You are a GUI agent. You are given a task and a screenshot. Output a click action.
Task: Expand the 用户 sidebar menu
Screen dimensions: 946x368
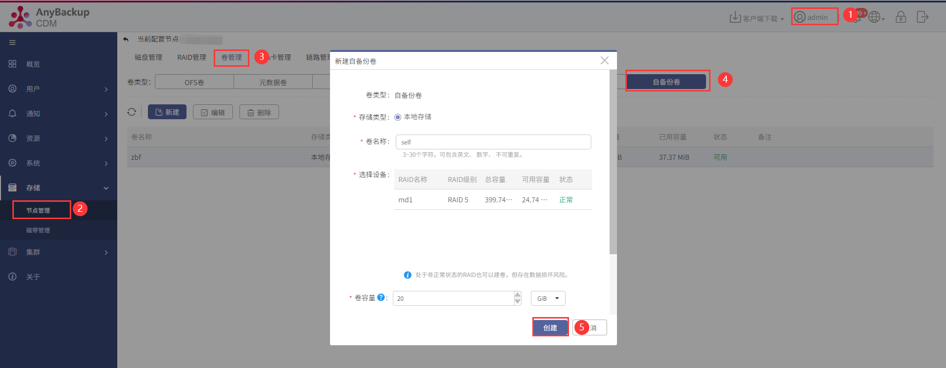tap(58, 89)
